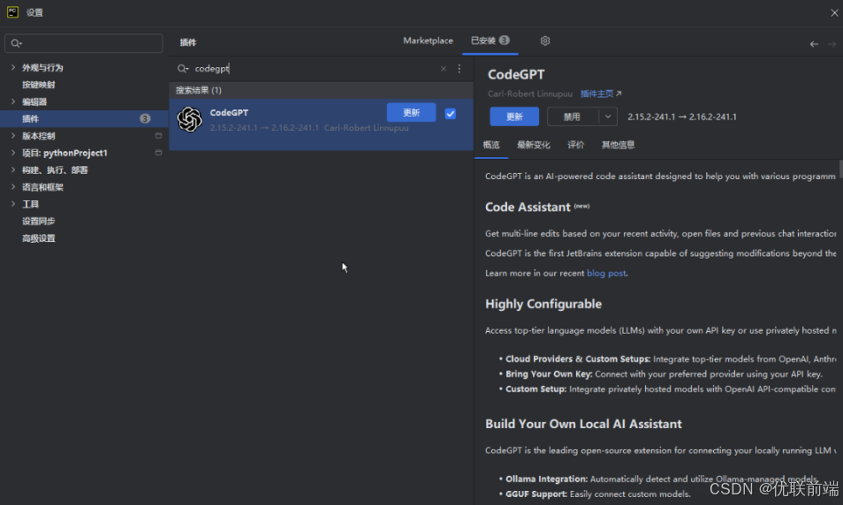Screen dimensions: 843x505
Task: Select 高级设置 in settings tree
Action: tap(39, 238)
